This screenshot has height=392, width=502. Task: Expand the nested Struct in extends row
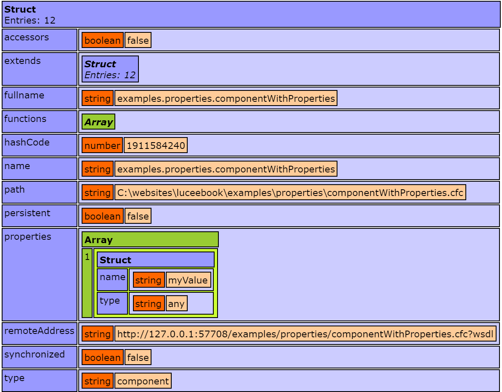click(110, 69)
